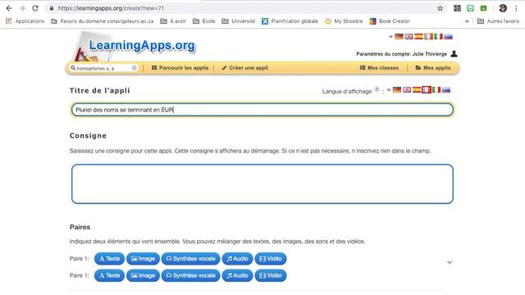
Task: Expand the header language dropdown arrow
Action: click(x=390, y=37)
